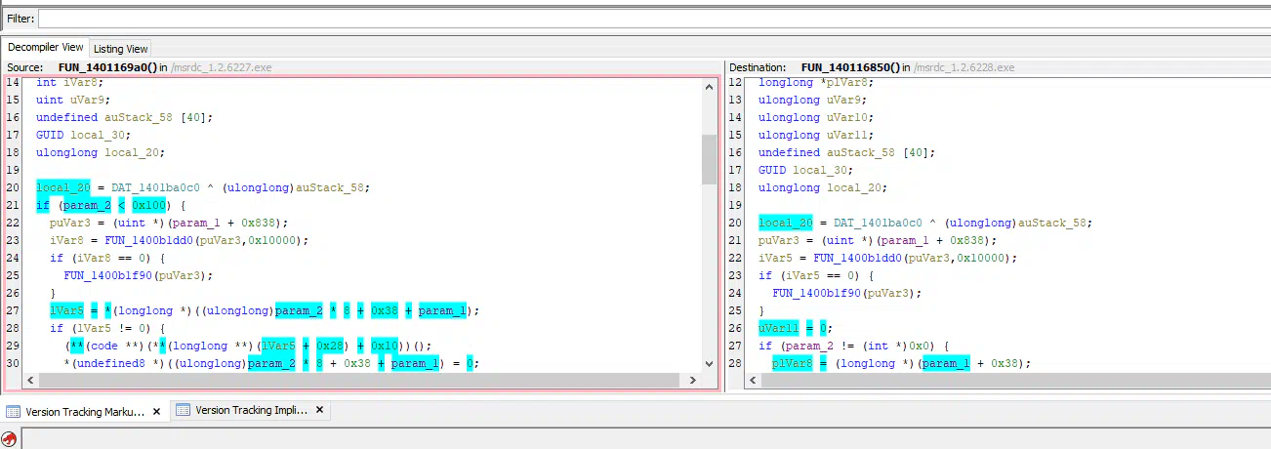Viewport: 1271px width, 449px height.
Task: Click table icon on Version Tracking Implied tab
Action: pos(183,410)
